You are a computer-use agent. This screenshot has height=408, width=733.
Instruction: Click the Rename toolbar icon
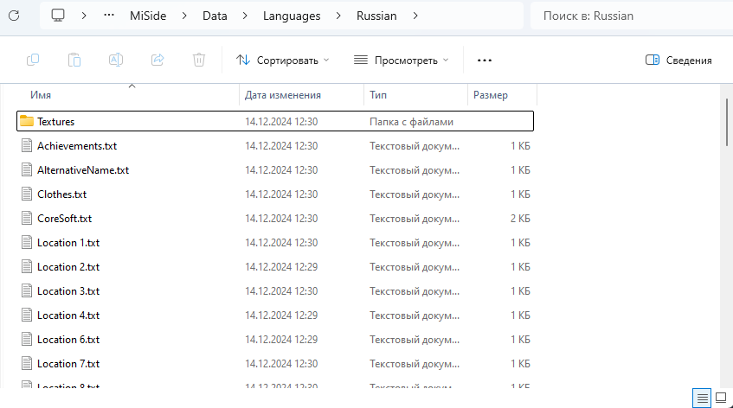[115, 60]
